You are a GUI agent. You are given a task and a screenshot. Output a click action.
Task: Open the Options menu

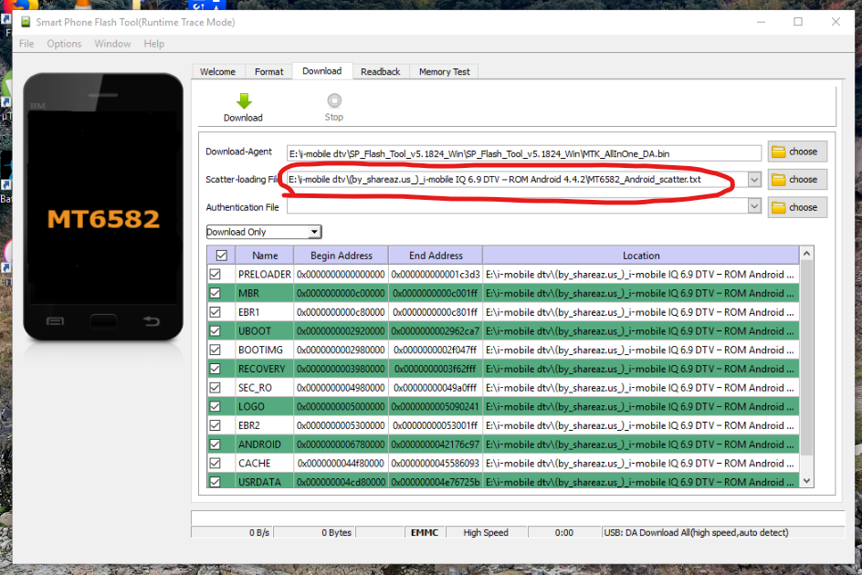(64, 44)
